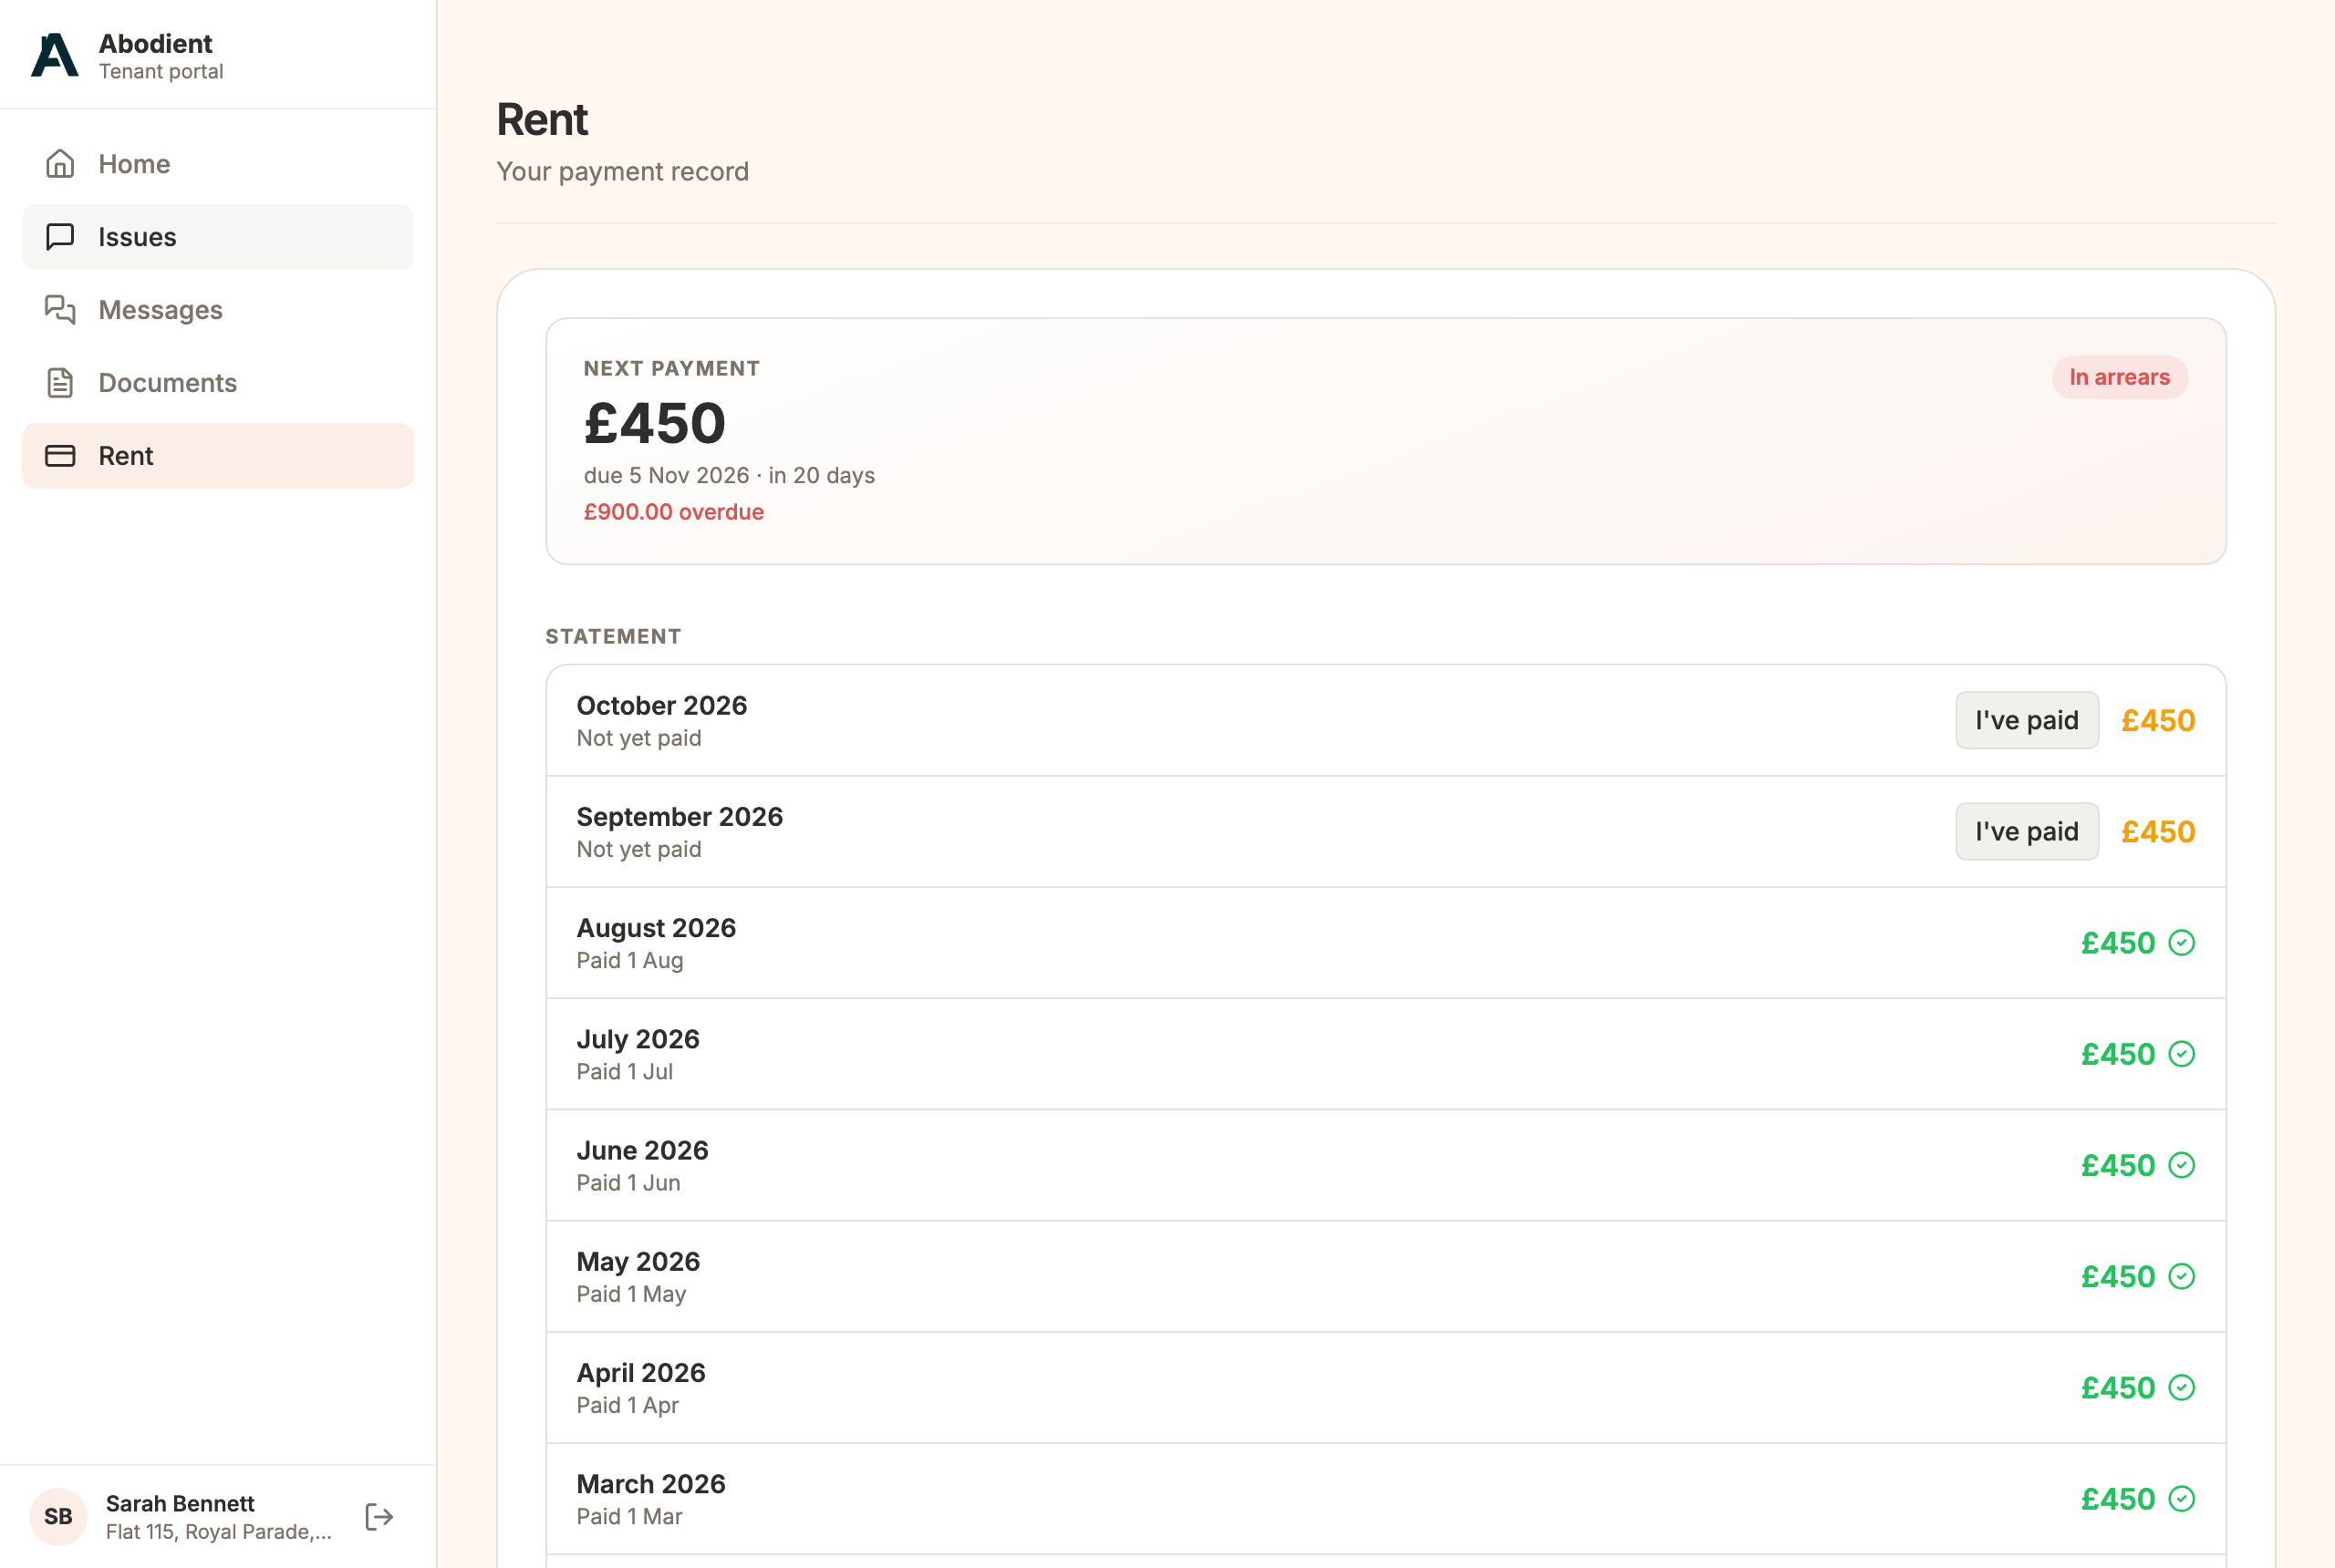2335x1568 pixels.
Task: Click 'due 5 Nov 2026 · in 20 days'
Action: (x=728, y=475)
